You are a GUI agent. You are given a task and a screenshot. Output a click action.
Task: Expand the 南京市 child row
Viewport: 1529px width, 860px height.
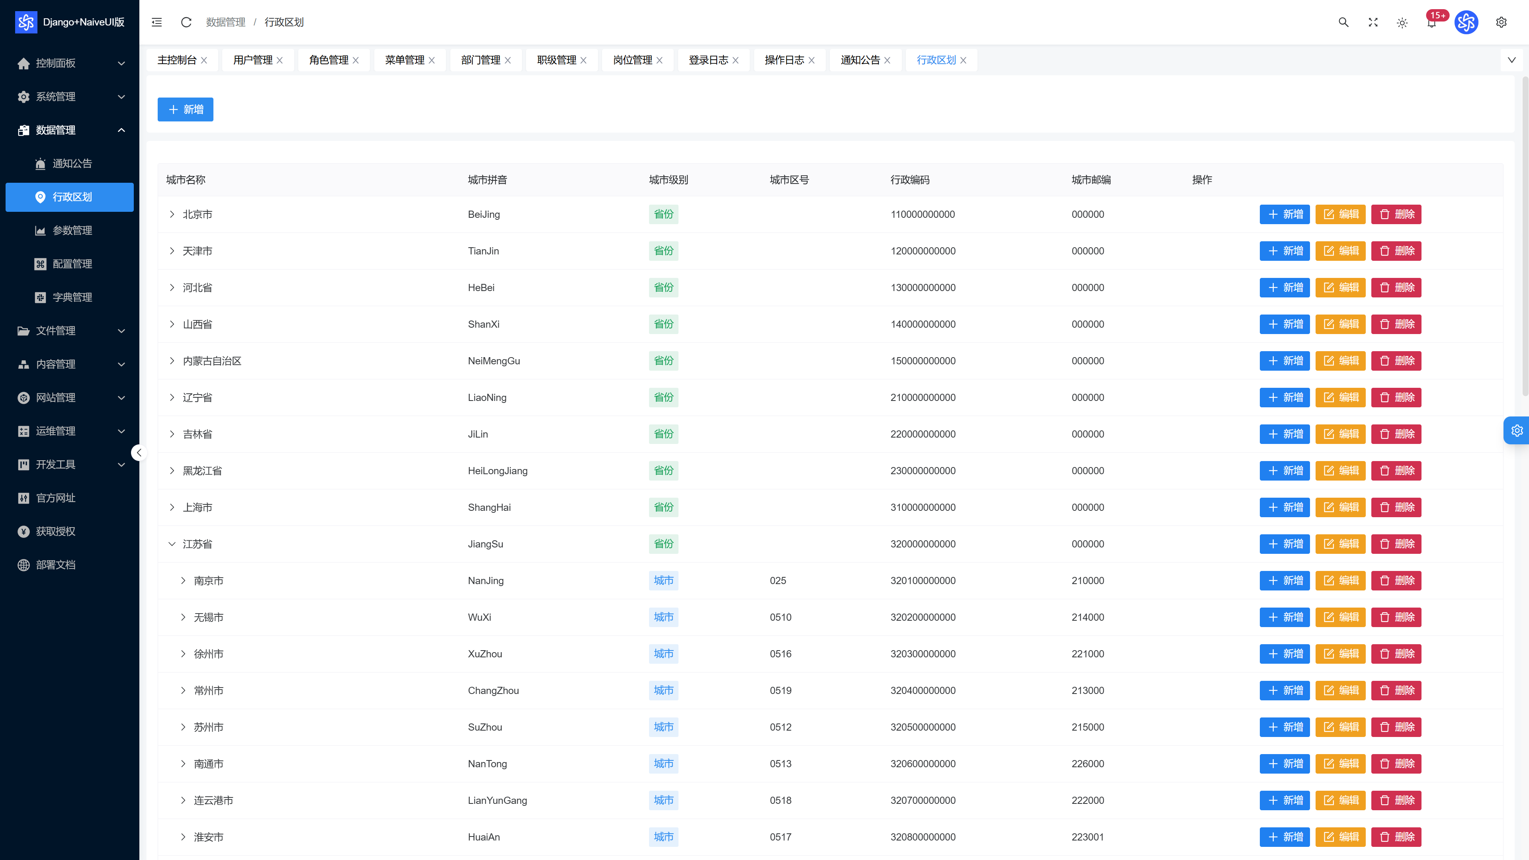coord(184,580)
